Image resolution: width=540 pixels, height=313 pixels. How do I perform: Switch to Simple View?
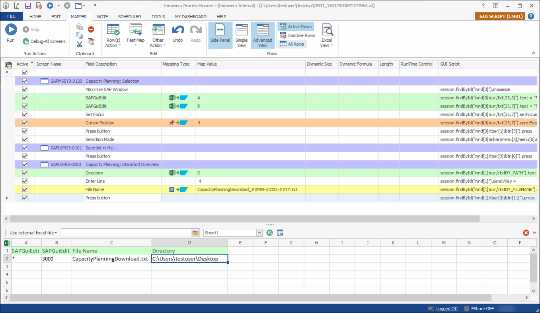(241, 35)
